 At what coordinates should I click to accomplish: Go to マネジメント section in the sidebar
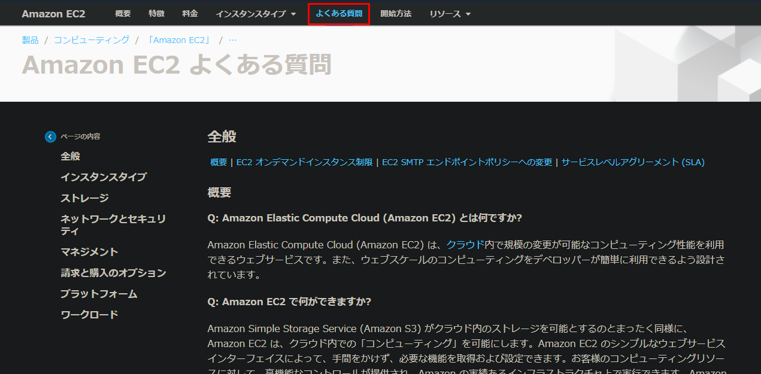point(89,252)
